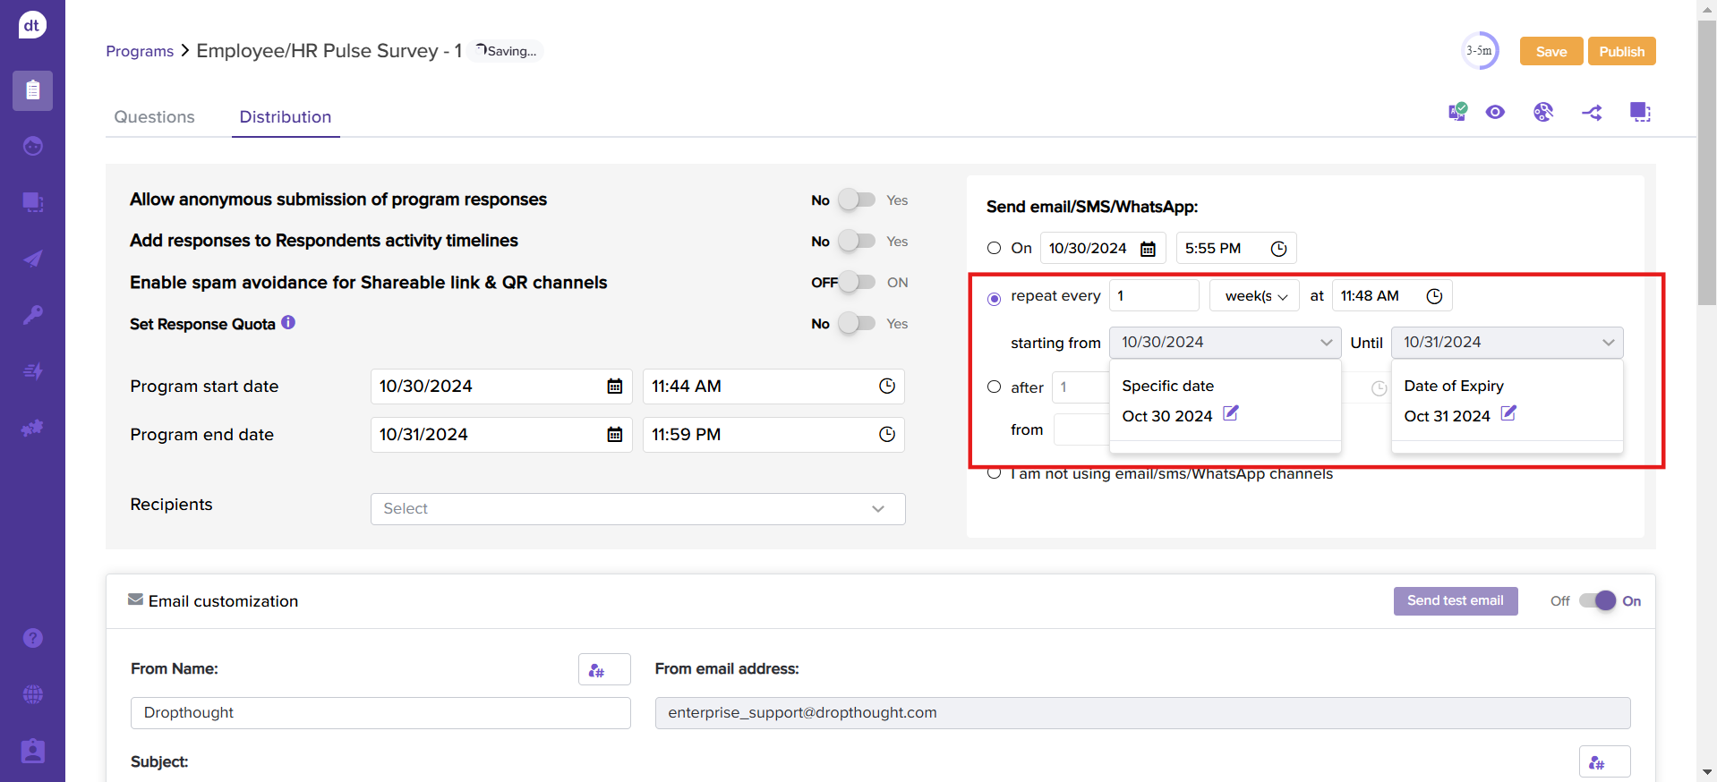Image resolution: width=1717 pixels, height=782 pixels.
Task: Open the Recipients Select dropdown
Action: tap(637, 508)
